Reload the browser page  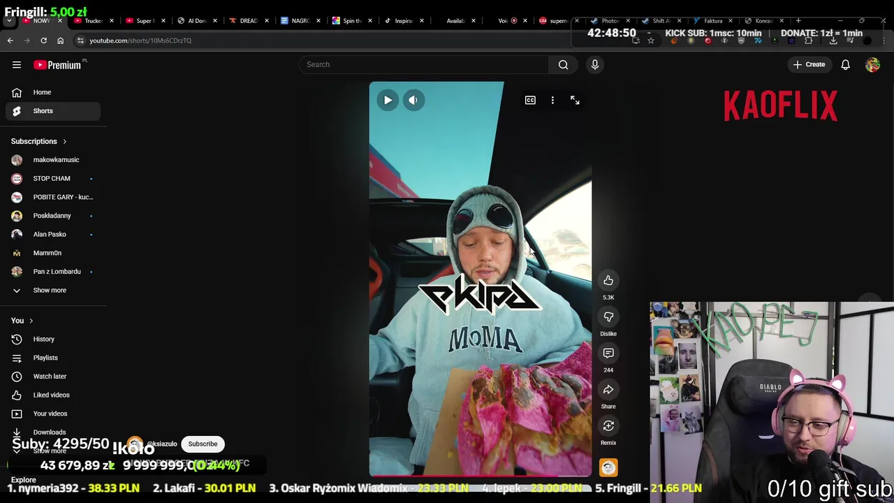[43, 41]
